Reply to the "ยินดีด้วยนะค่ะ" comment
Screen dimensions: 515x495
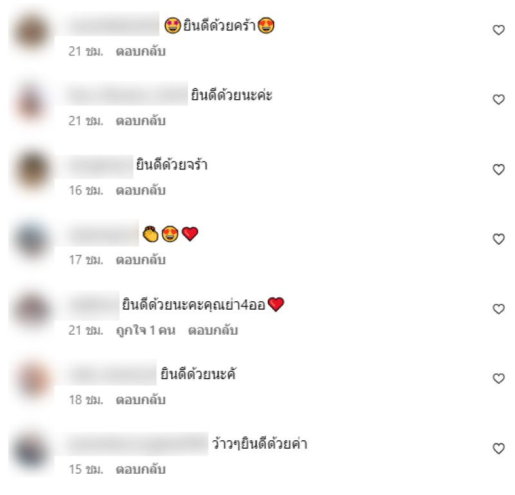[x=140, y=121]
